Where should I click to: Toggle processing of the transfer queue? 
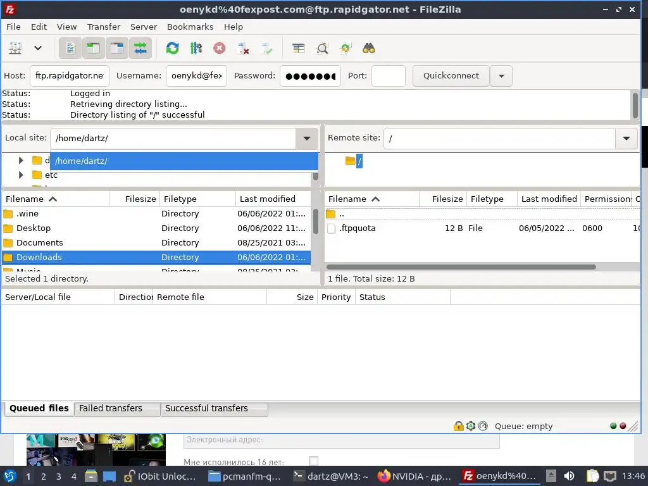[x=196, y=48]
